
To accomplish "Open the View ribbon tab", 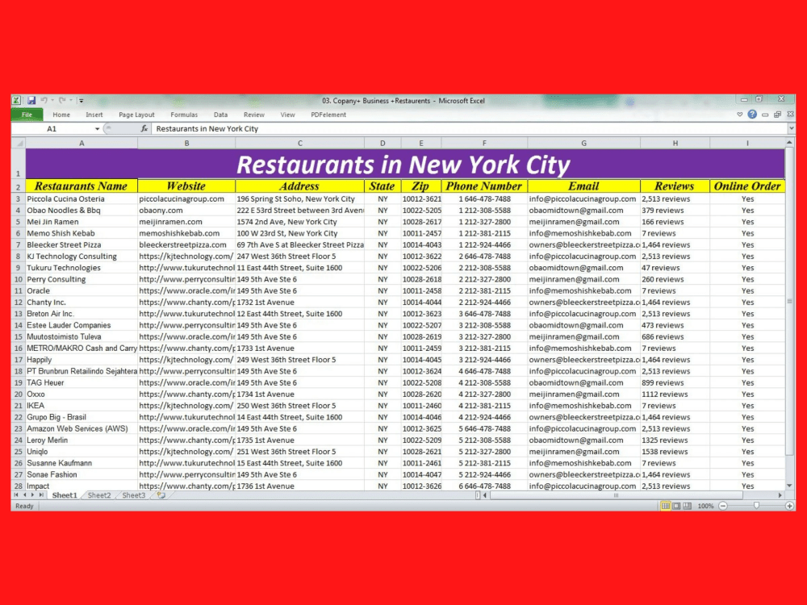I will [288, 115].
